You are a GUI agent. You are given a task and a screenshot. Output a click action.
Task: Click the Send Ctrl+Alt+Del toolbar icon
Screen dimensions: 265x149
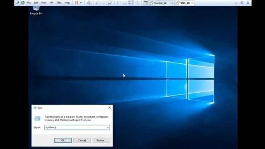pos(89,3)
